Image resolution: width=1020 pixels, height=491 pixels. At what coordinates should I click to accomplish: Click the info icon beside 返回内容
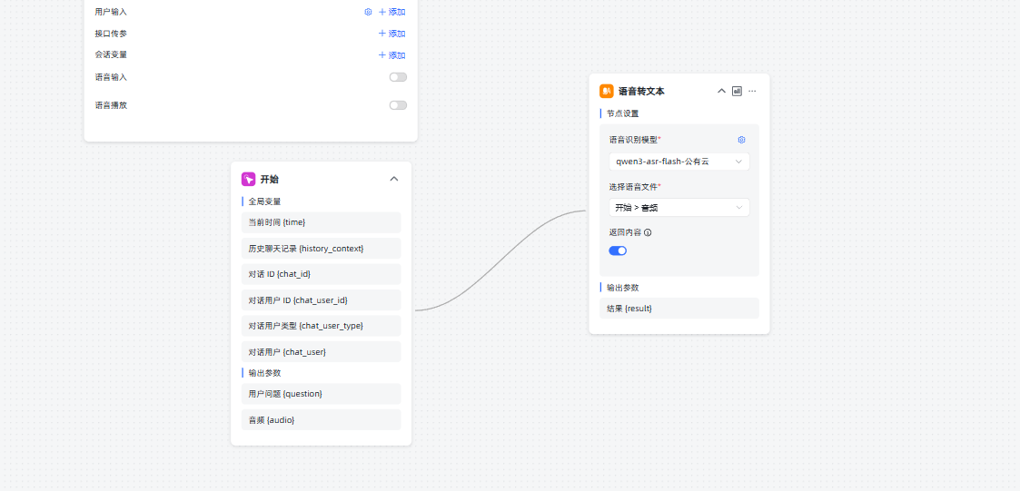(648, 232)
